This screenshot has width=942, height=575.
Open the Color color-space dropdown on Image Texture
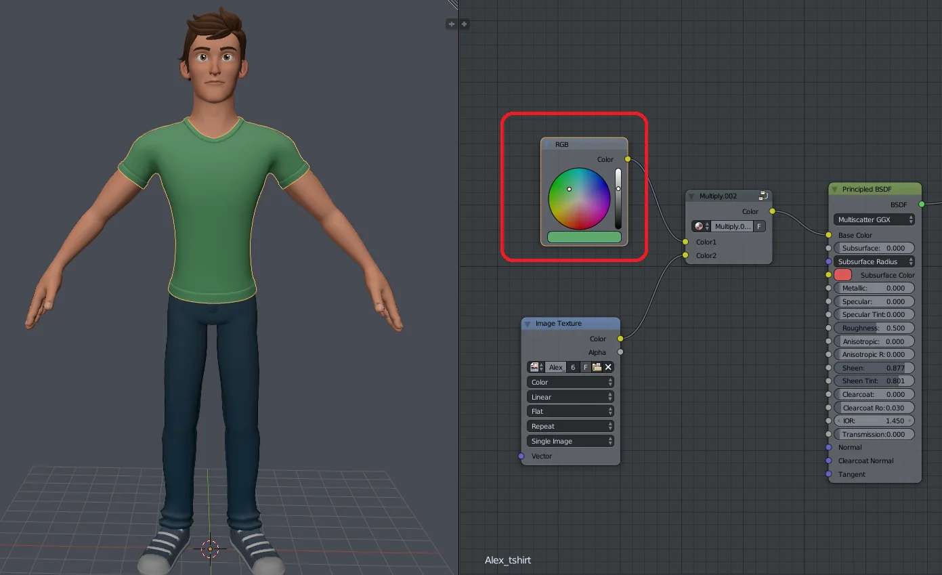click(x=570, y=381)
